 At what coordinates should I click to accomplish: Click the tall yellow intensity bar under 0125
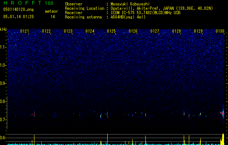point(107,139)
